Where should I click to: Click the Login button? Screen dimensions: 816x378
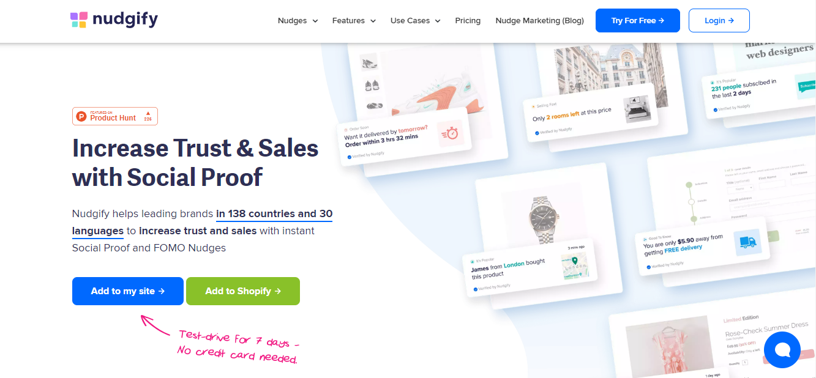click(719, 20)
